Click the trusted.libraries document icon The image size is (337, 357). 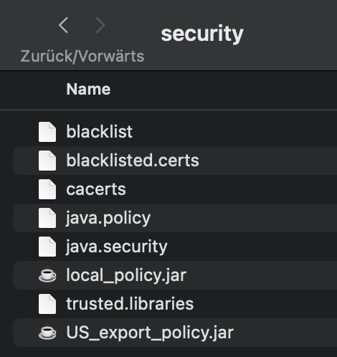(x=47, y=304)
